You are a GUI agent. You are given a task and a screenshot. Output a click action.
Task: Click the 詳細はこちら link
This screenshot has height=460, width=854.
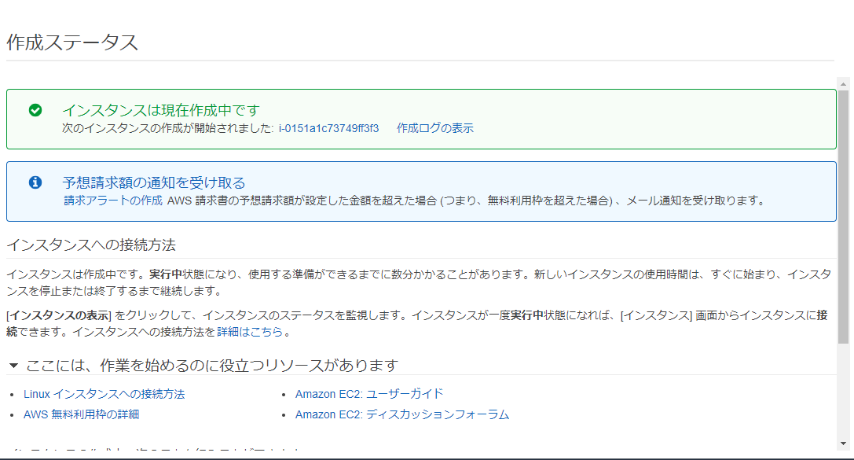point(250,331)
